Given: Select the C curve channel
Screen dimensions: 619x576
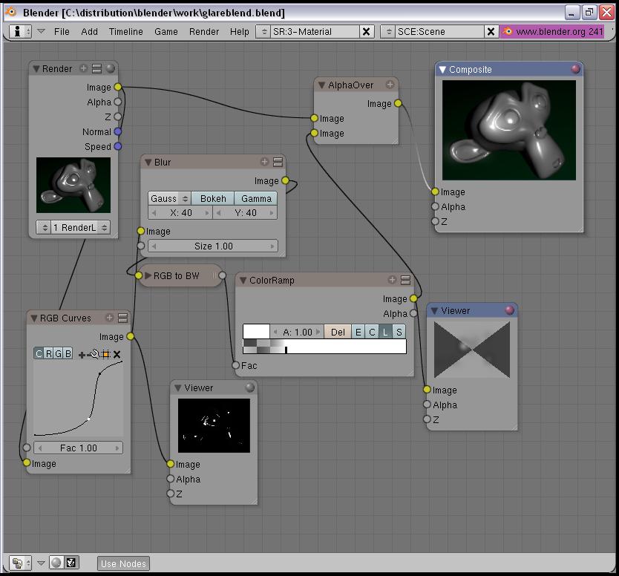Looking at the screenshot, I should 39,353.
